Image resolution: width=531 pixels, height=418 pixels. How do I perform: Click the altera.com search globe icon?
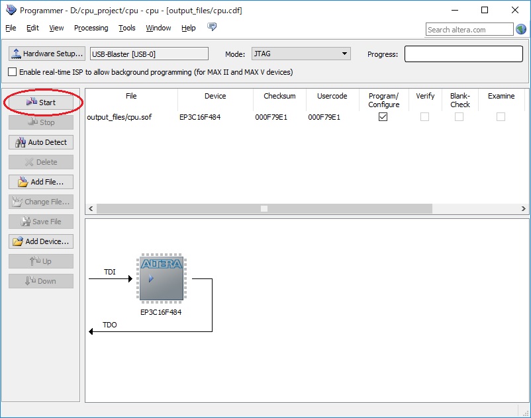coord(521,29)
